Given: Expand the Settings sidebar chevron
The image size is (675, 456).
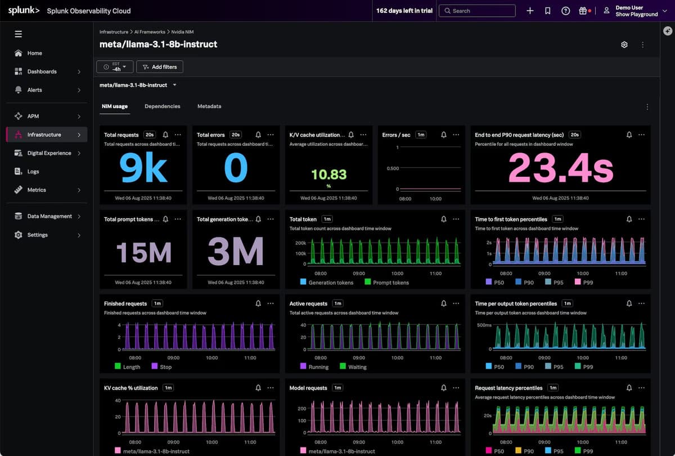Looking at the screenshot, I should (80, 235).
